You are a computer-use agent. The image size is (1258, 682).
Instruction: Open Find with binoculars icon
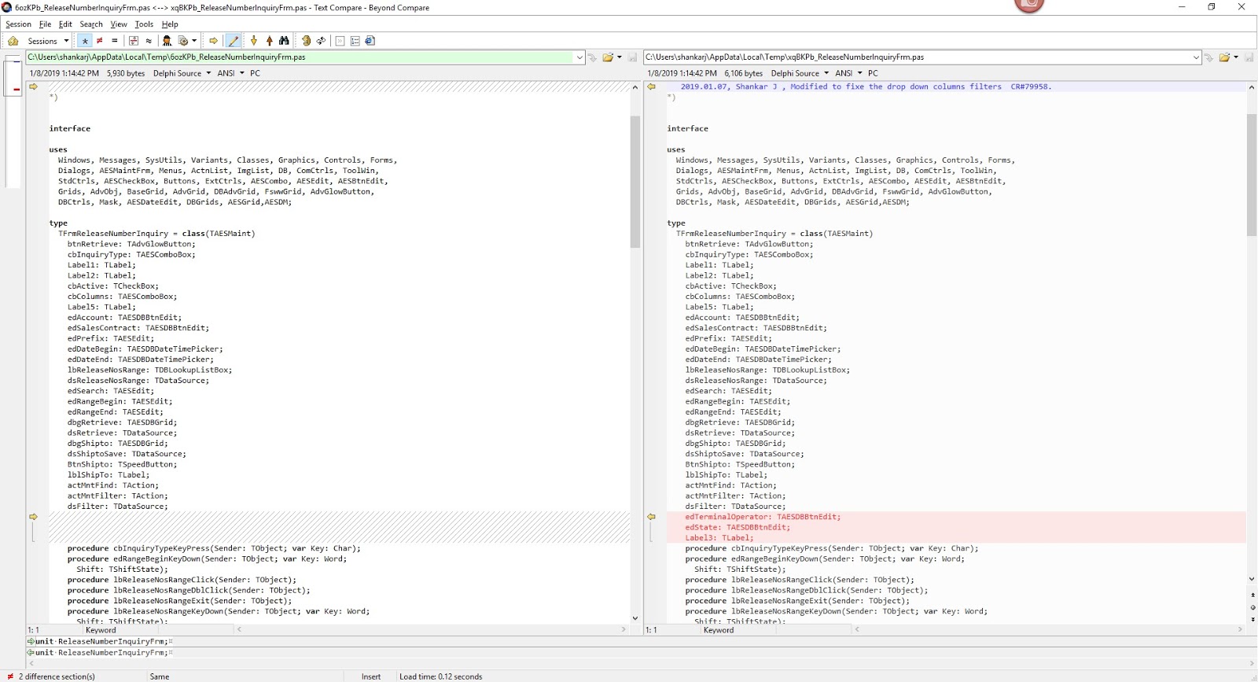point(284,41)
